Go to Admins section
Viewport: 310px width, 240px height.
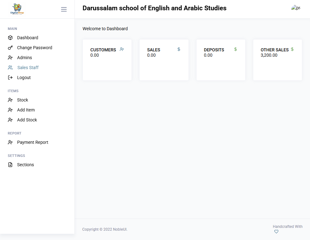pos(25,58)
